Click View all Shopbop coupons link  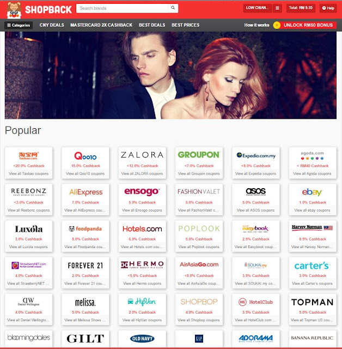[199, 320]
